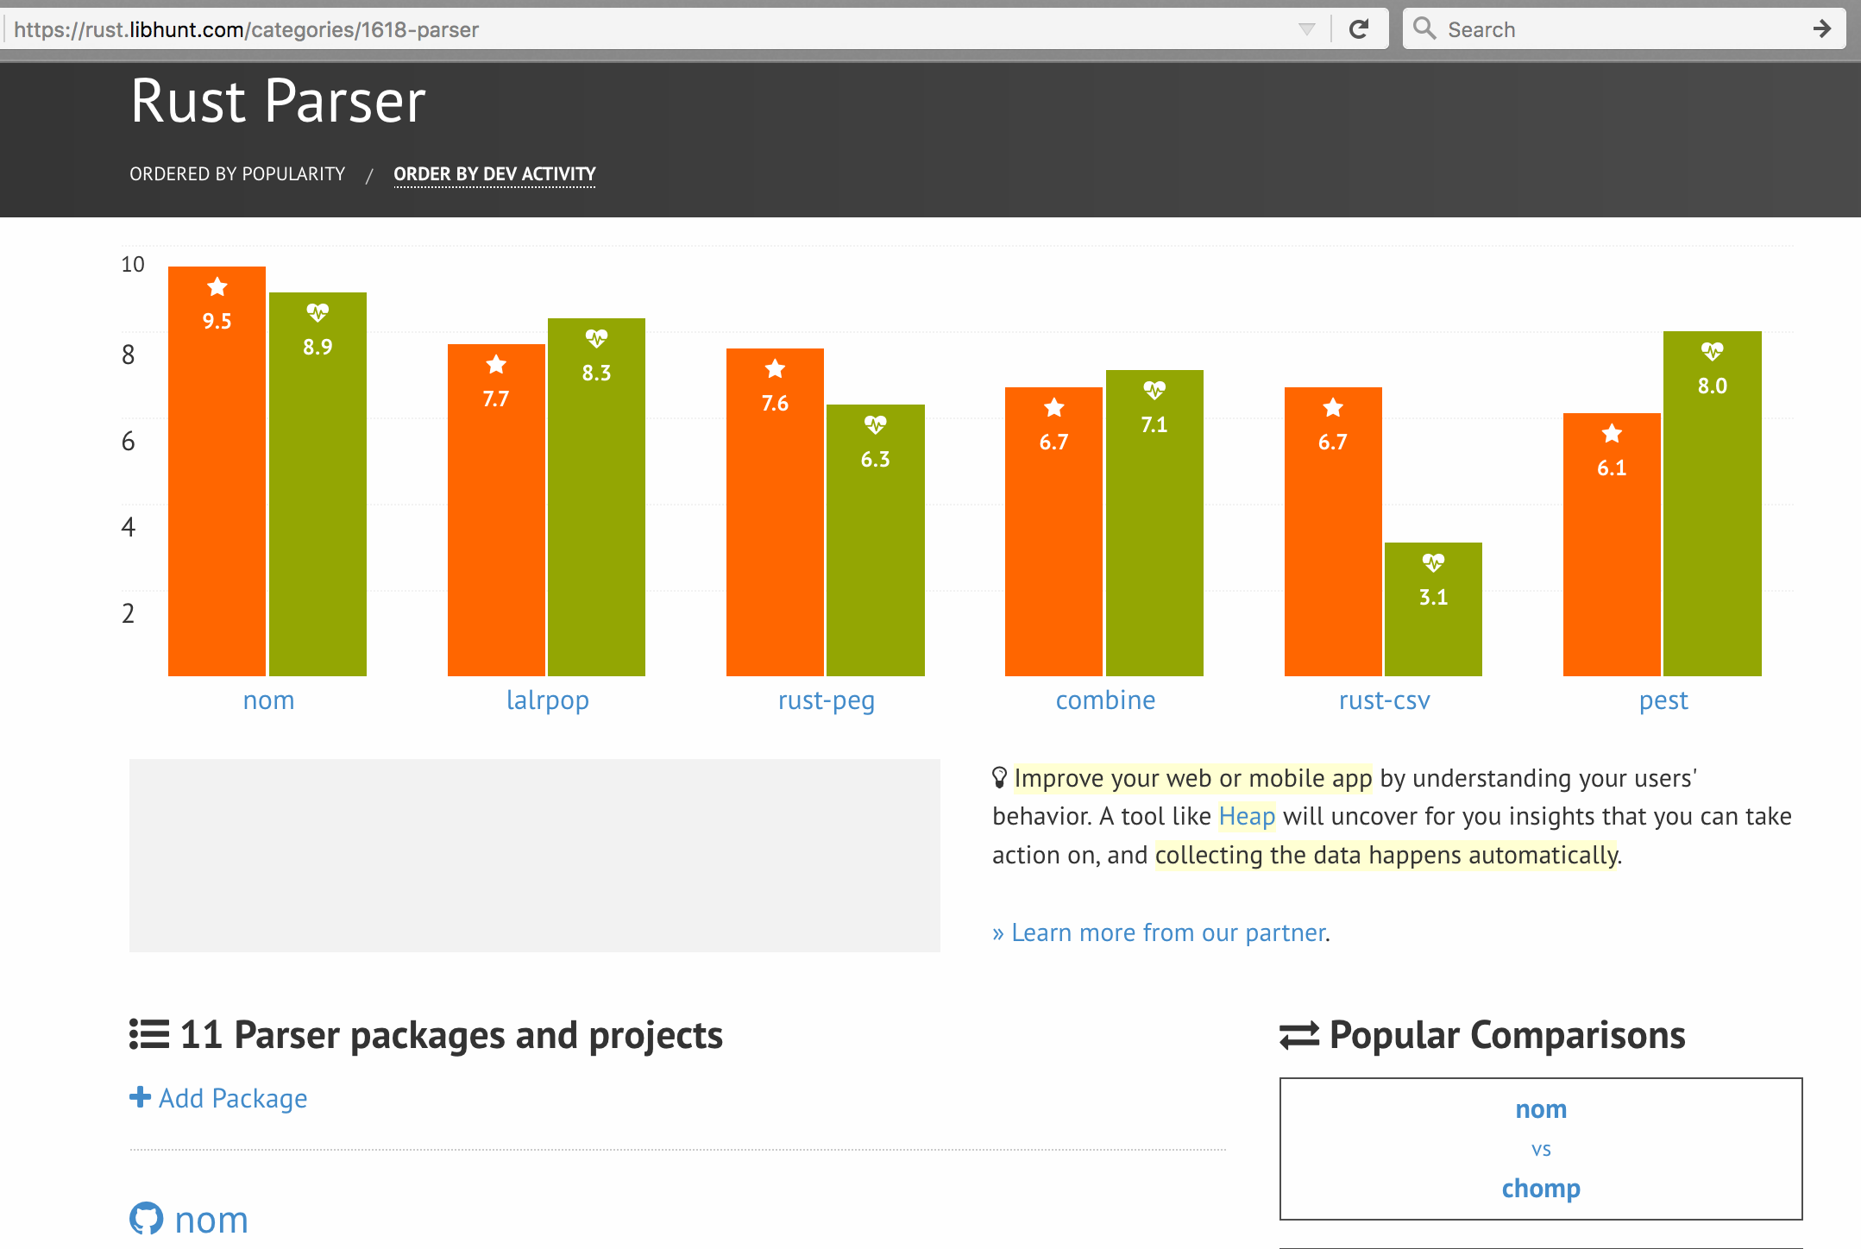Select Order by Dev Activity
The image size is (1861, 1249).
494,174
